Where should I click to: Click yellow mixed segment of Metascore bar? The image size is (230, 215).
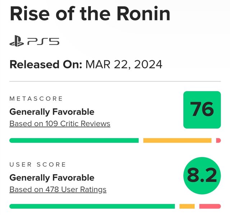pos(177,140)
